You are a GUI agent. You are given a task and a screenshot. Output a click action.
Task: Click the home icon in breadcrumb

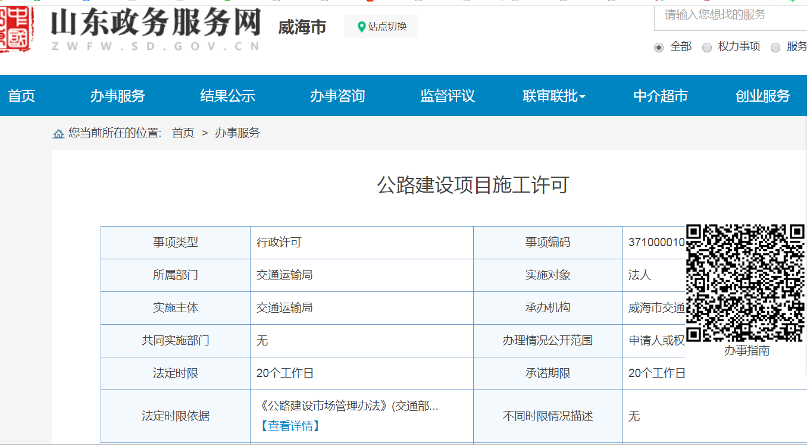58,134
